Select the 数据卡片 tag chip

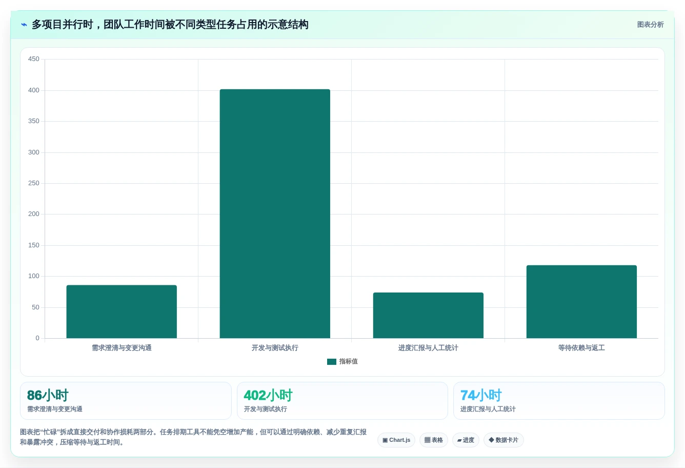(x=503, y=440)
